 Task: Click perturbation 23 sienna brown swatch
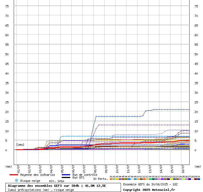click(177, 179)
